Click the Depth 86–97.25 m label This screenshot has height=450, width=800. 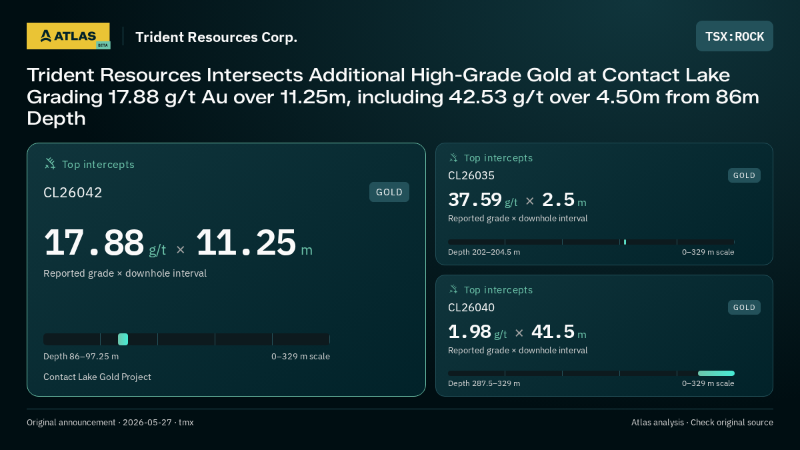pos(81,356)
